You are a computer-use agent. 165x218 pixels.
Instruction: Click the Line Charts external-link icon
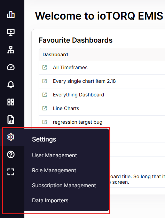click(x=45, y=108)
